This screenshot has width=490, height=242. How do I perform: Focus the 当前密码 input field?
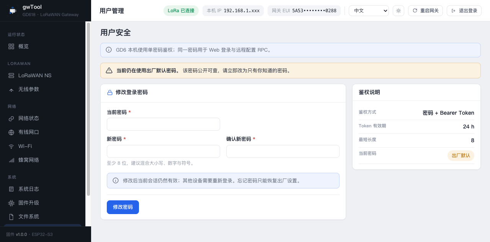[x=163, y=124]
